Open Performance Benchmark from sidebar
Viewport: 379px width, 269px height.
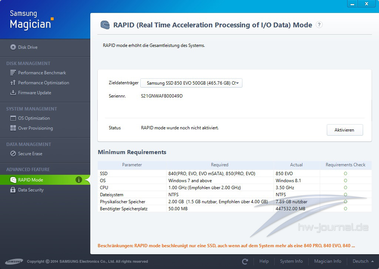pyautogui.click(x=42, y=73)
